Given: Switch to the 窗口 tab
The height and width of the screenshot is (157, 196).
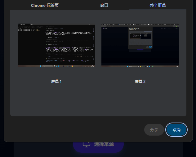Looking at the screenshot, I should click(x=104, y=5).
